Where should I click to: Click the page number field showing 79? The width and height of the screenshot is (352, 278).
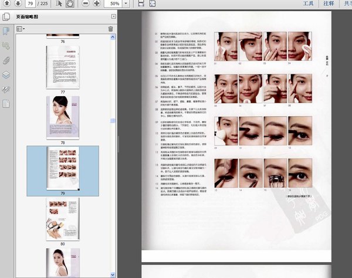pos(31,4)
